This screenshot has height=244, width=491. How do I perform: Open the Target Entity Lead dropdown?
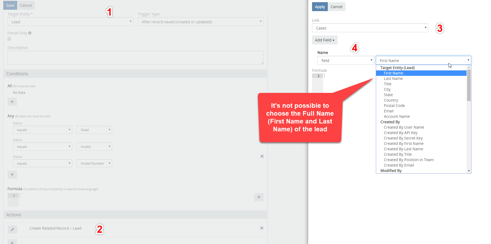point(70,22)
